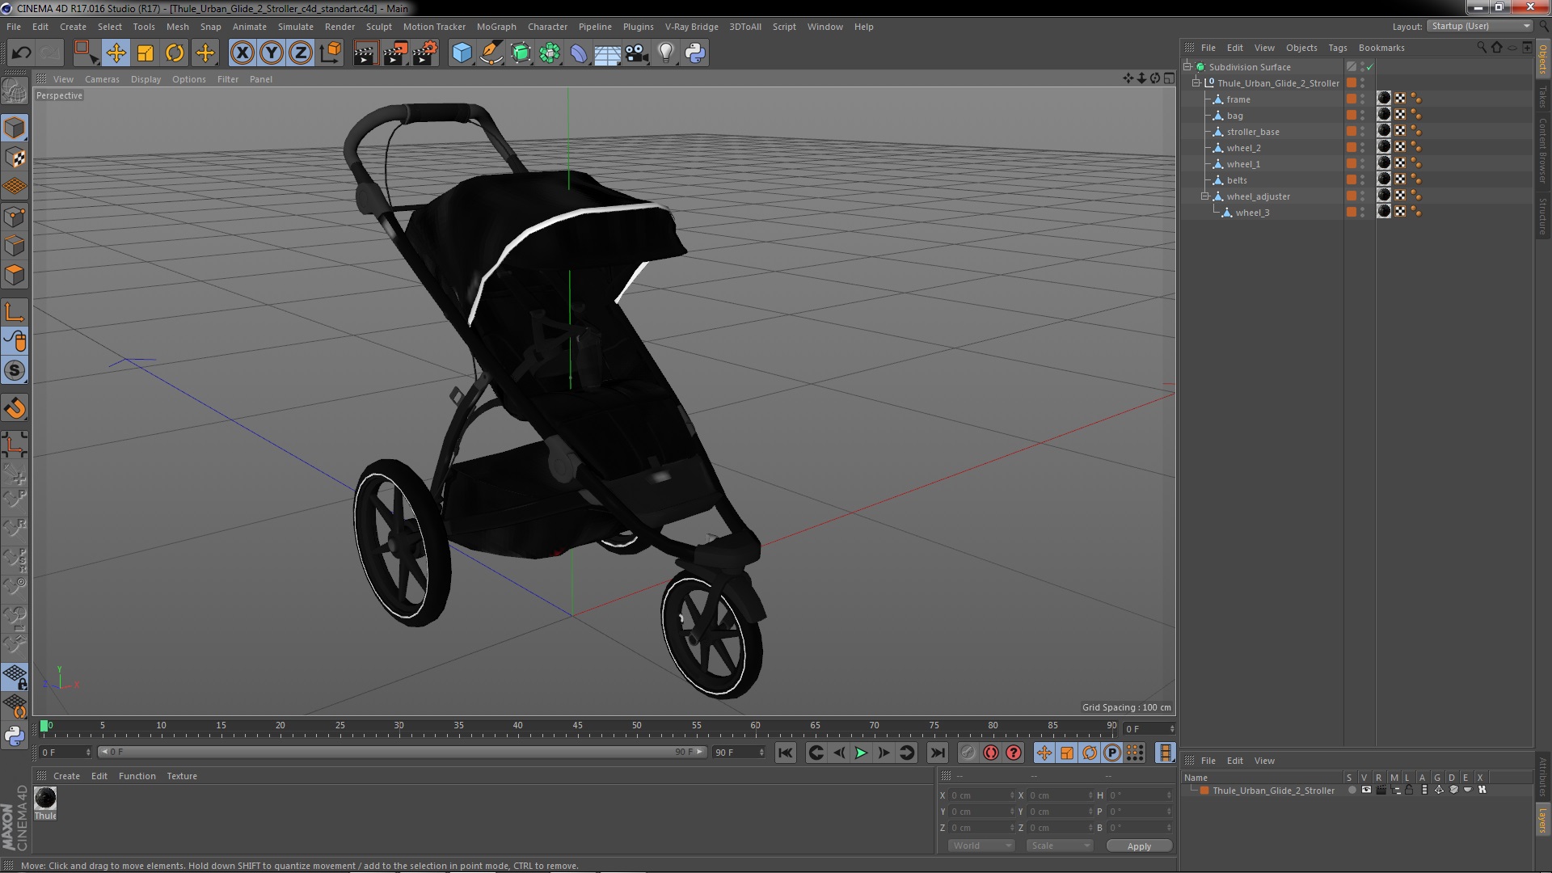The image size is (1552, 873).
Task: Toggle visibility dots for belts object
Action: pos(1362,179)
